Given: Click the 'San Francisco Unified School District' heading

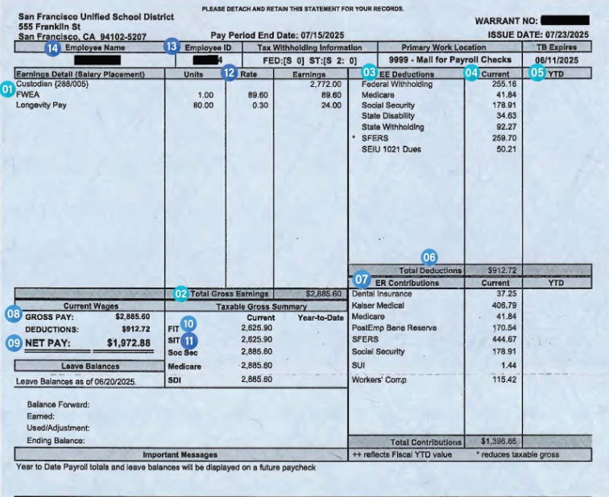Looking at the screenshot, I should coord(96,17).
